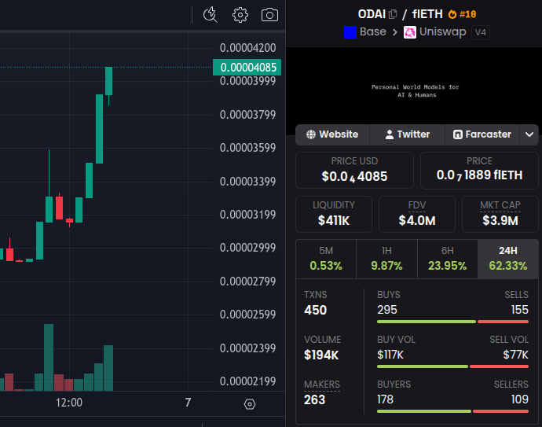
Task: Click the V4 version badge
Action: 481,32
